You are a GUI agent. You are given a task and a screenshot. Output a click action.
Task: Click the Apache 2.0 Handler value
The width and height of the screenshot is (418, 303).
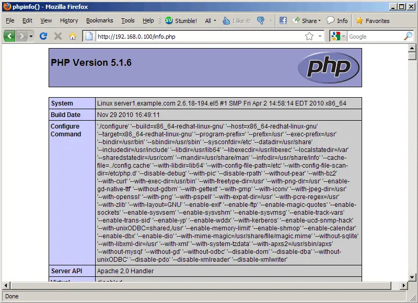click(x=125, y=271)
